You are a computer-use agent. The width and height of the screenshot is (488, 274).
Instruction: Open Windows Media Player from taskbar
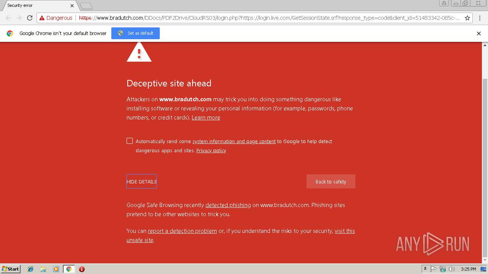[56, 269]
